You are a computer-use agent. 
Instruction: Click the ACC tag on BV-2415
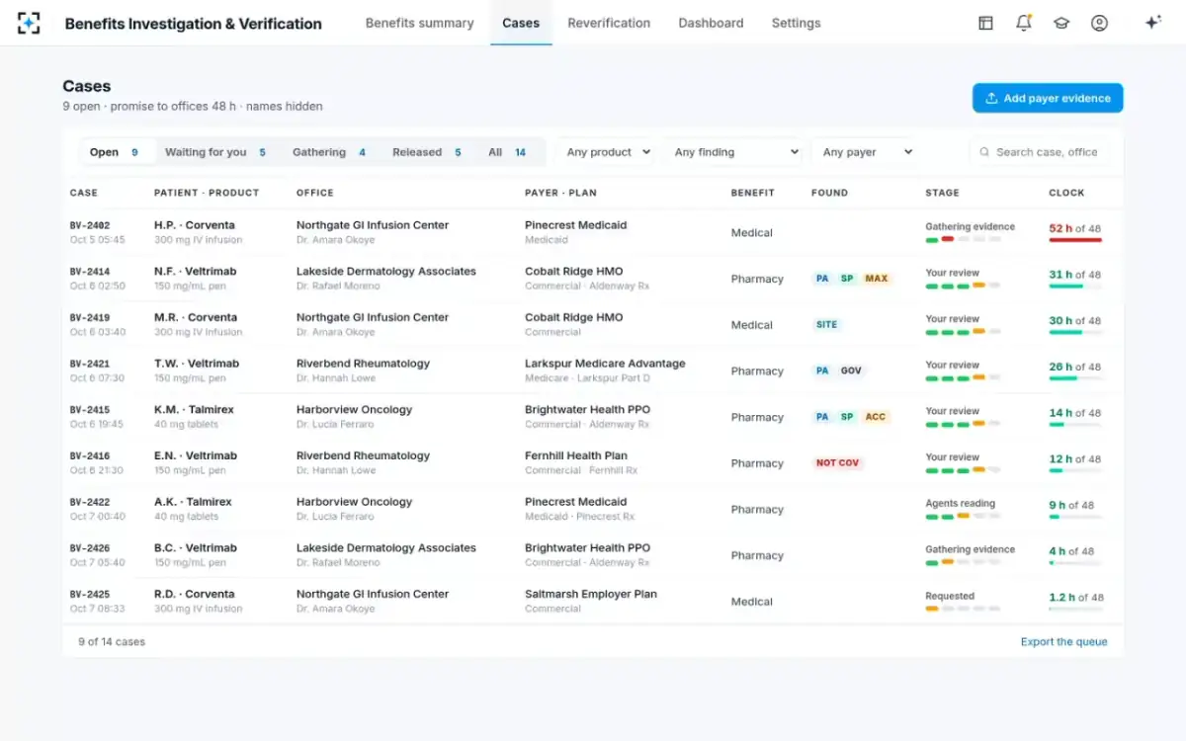click(876, 417)
